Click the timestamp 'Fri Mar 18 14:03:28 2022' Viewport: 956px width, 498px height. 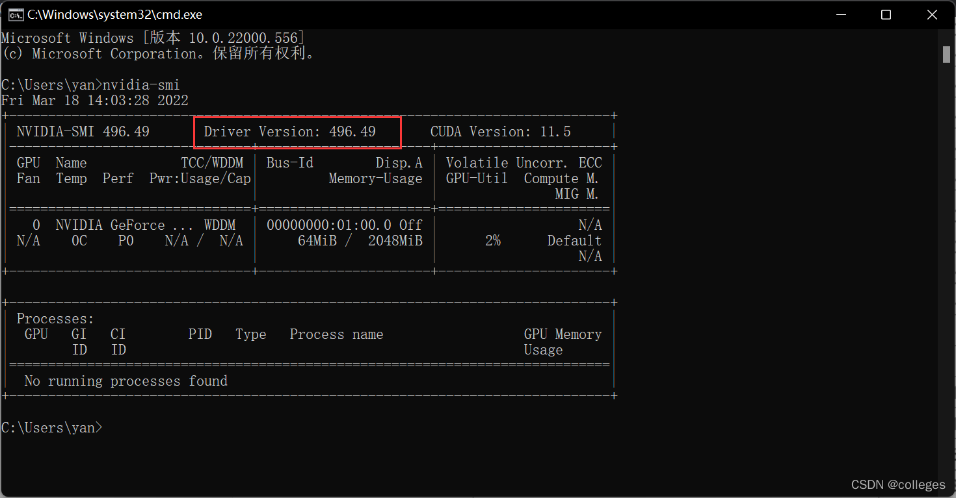click(x=95, y=101)
